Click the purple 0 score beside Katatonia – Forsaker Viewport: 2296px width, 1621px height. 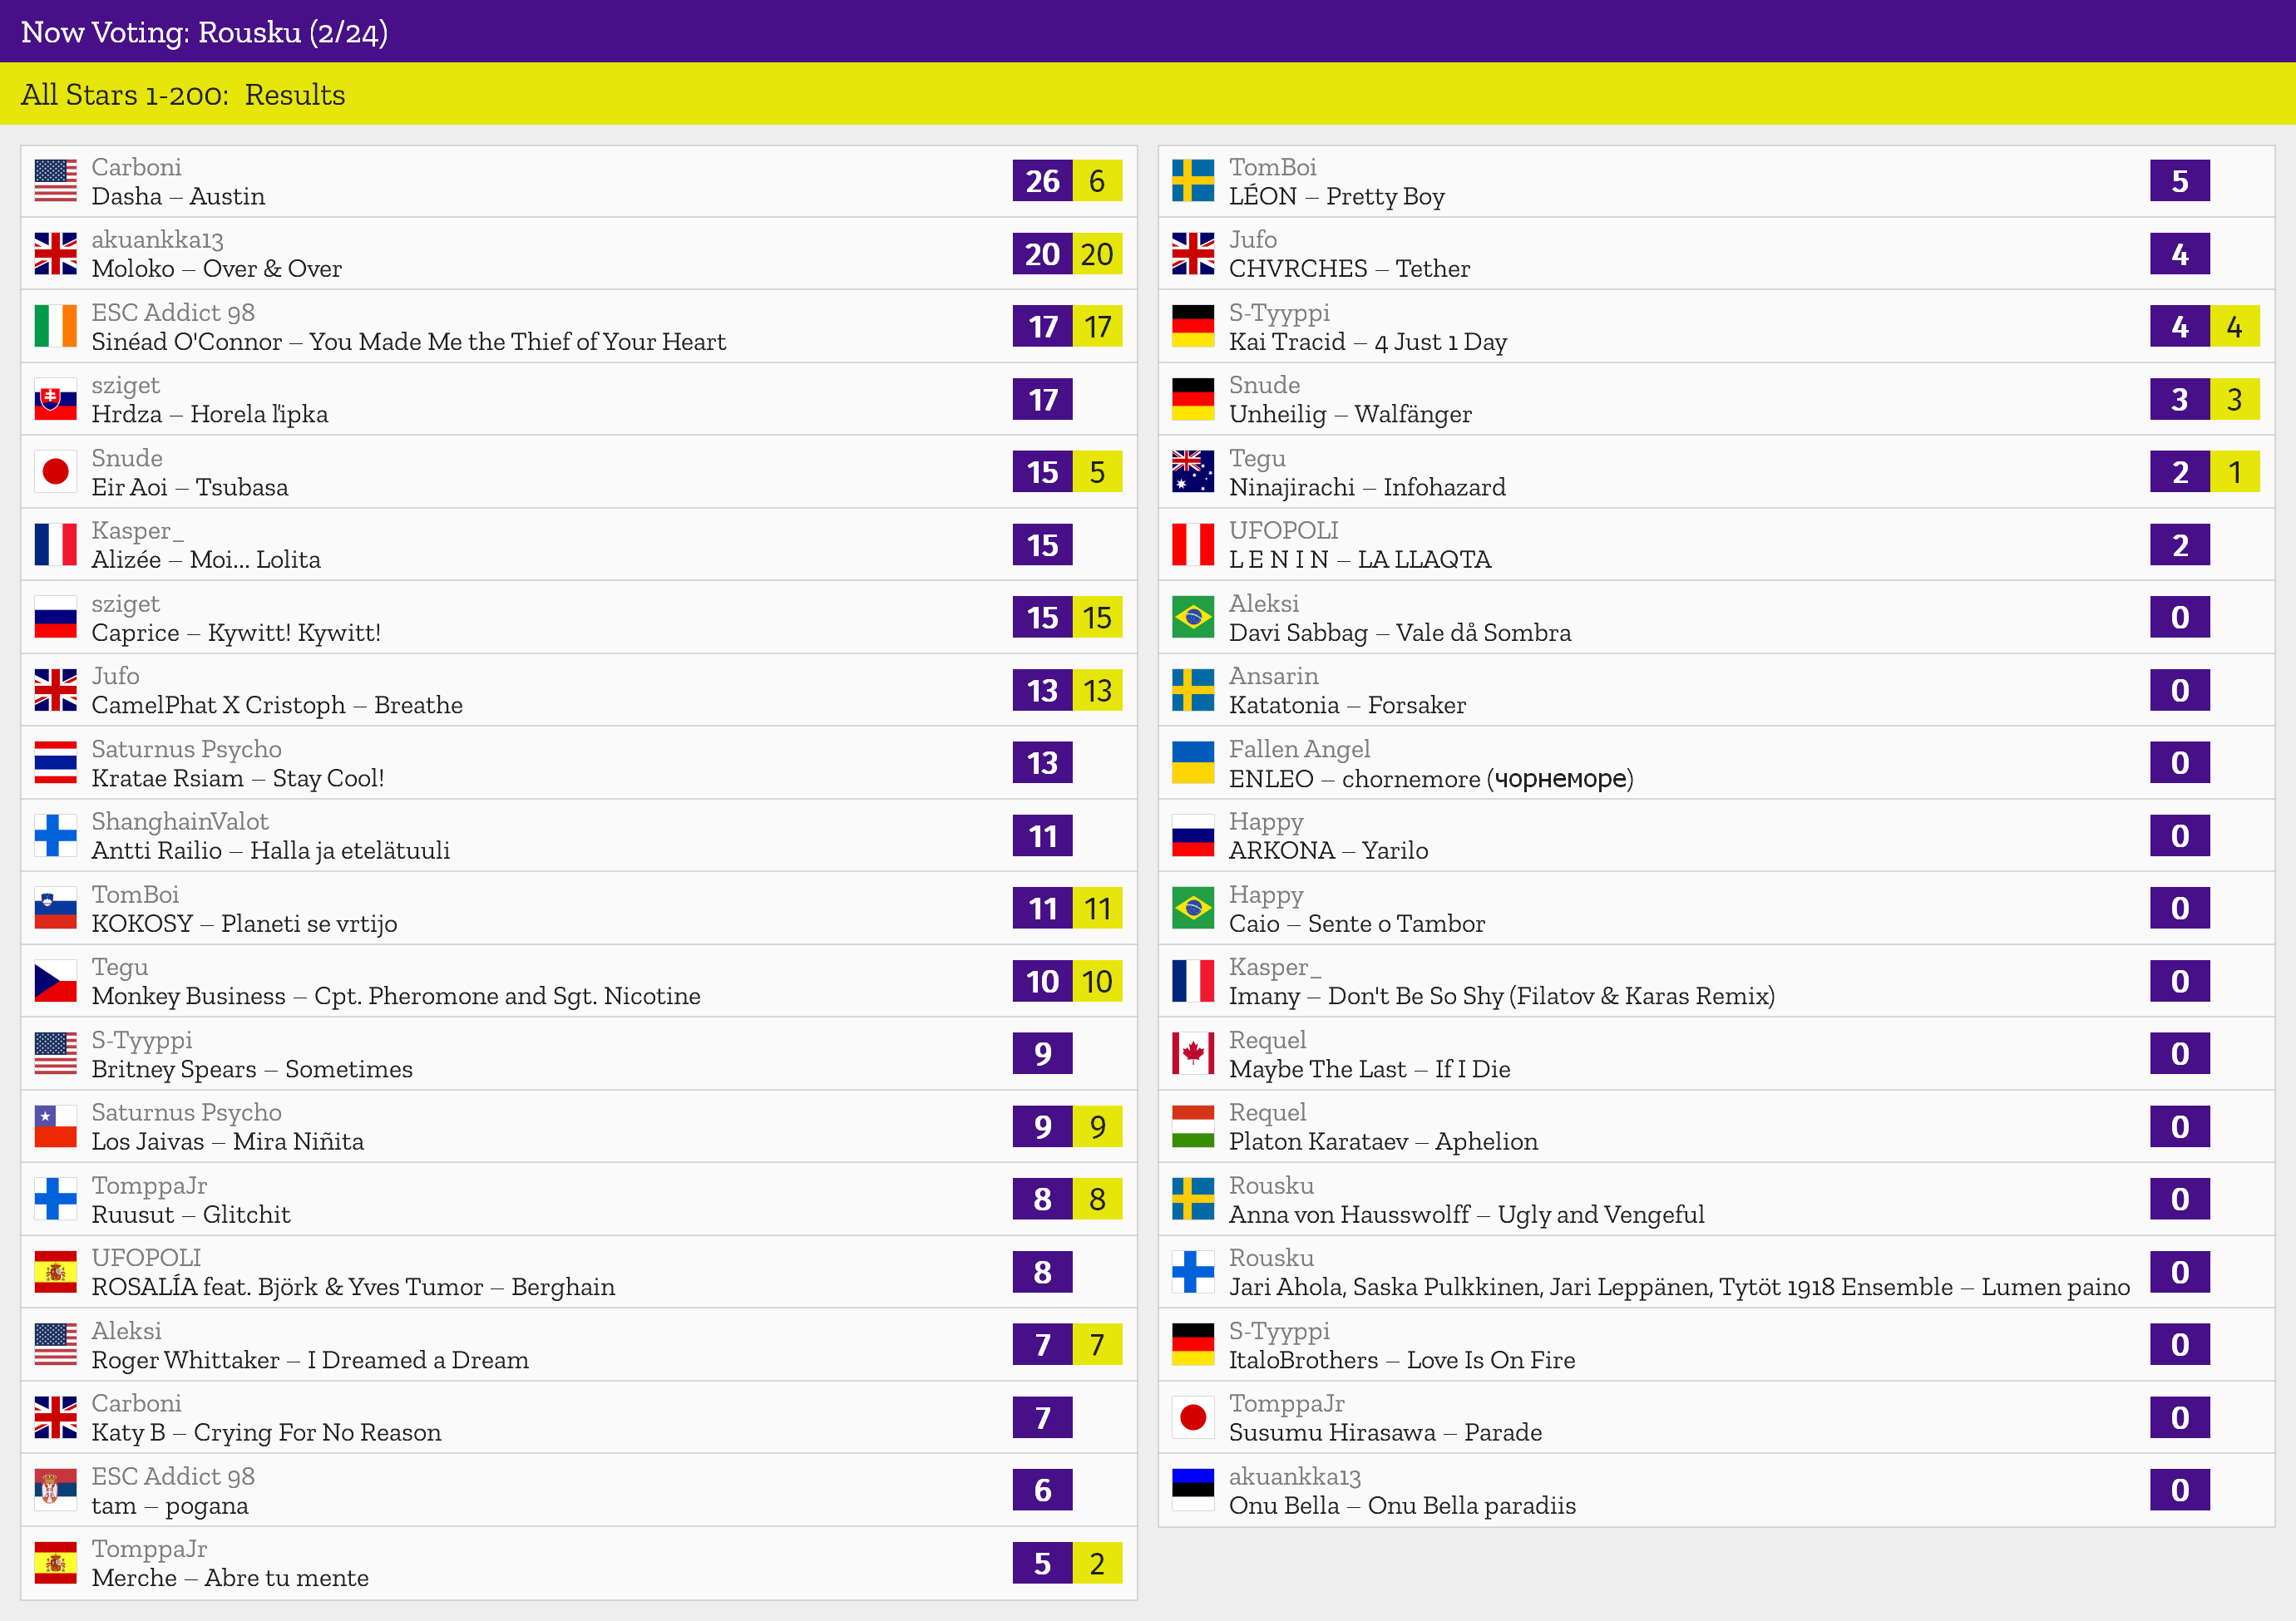2180,690
